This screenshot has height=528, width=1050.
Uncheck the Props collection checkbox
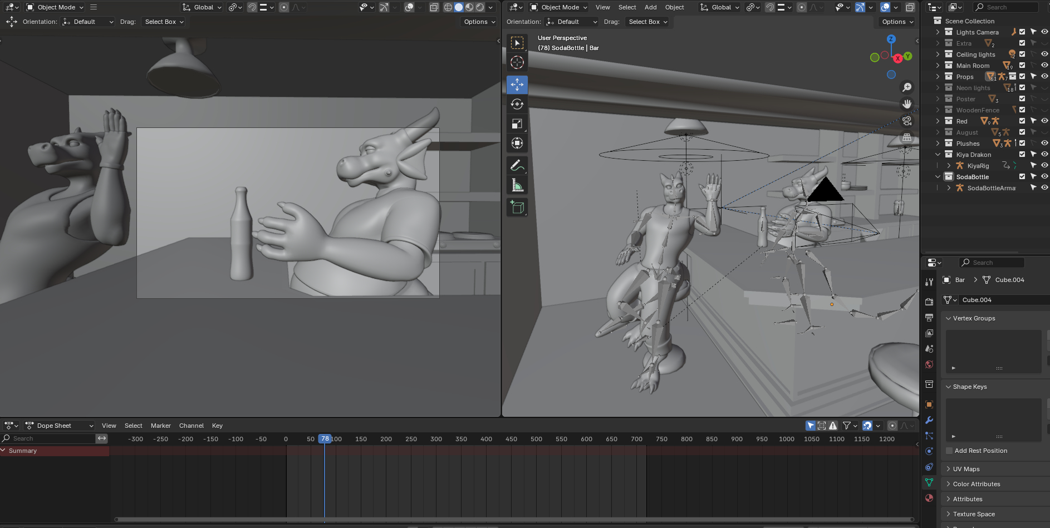pos(1022,76)
